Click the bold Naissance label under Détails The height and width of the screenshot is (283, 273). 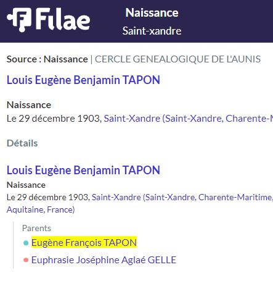click(26, 185)
